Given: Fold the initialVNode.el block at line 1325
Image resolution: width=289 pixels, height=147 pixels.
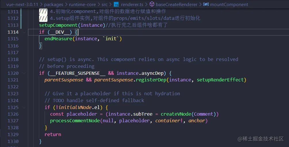Looking at the screenshot, I should coord(24,107).
